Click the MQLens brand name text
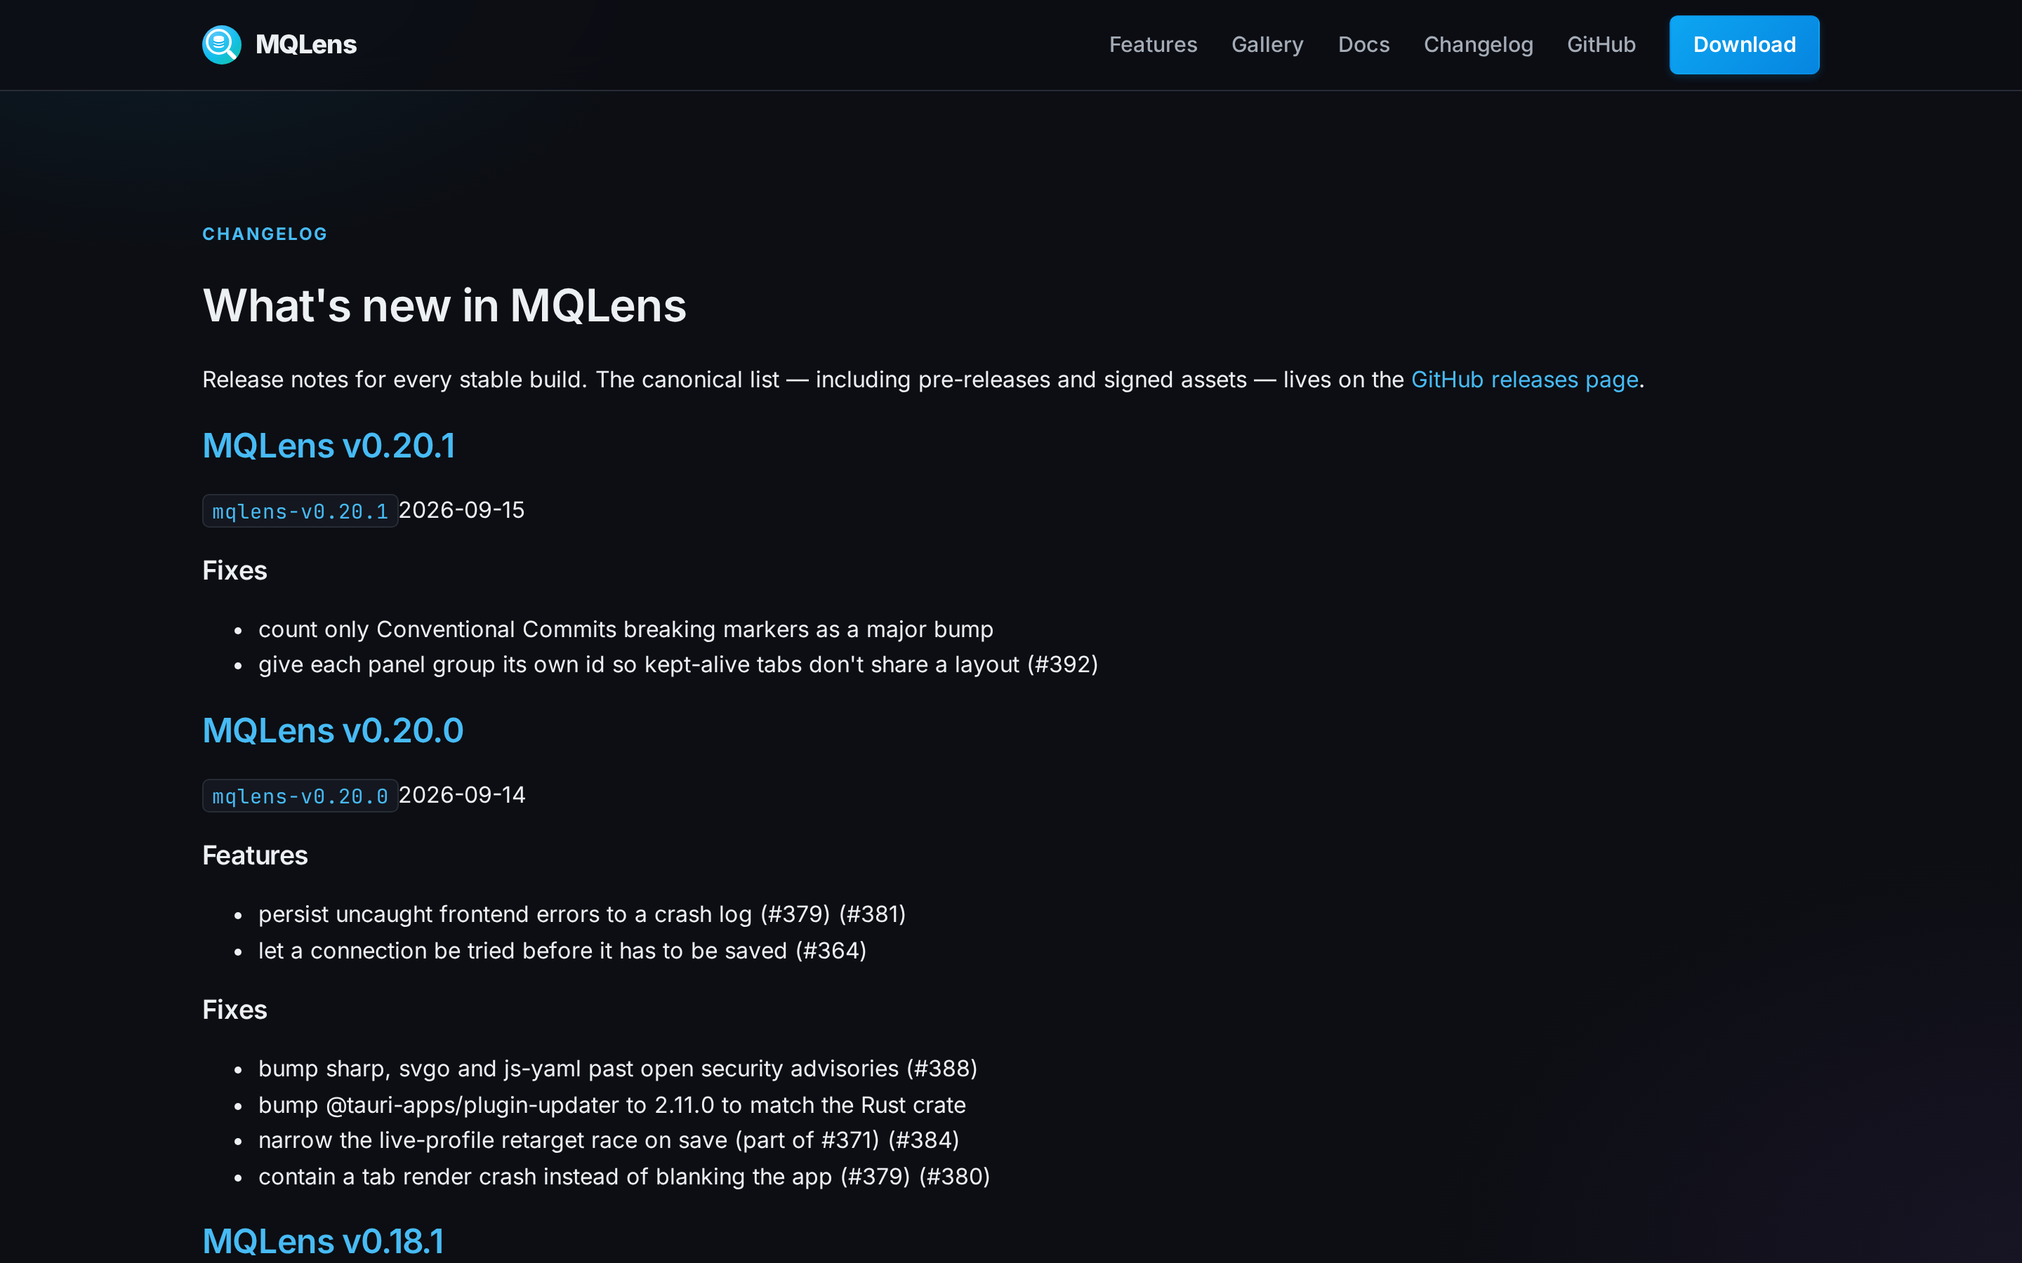The image size is (2022, 1263). (x=306, y=44)
